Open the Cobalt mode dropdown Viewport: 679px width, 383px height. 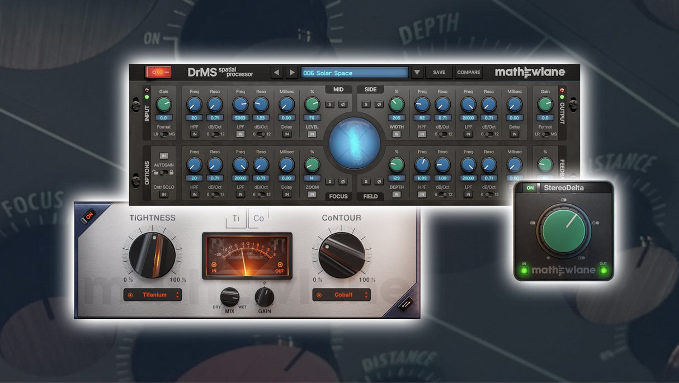click(342, 295)
